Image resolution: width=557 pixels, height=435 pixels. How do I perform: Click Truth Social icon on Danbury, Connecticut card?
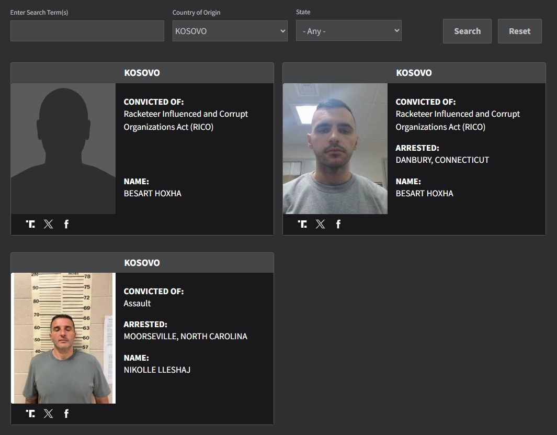point(302,224)
